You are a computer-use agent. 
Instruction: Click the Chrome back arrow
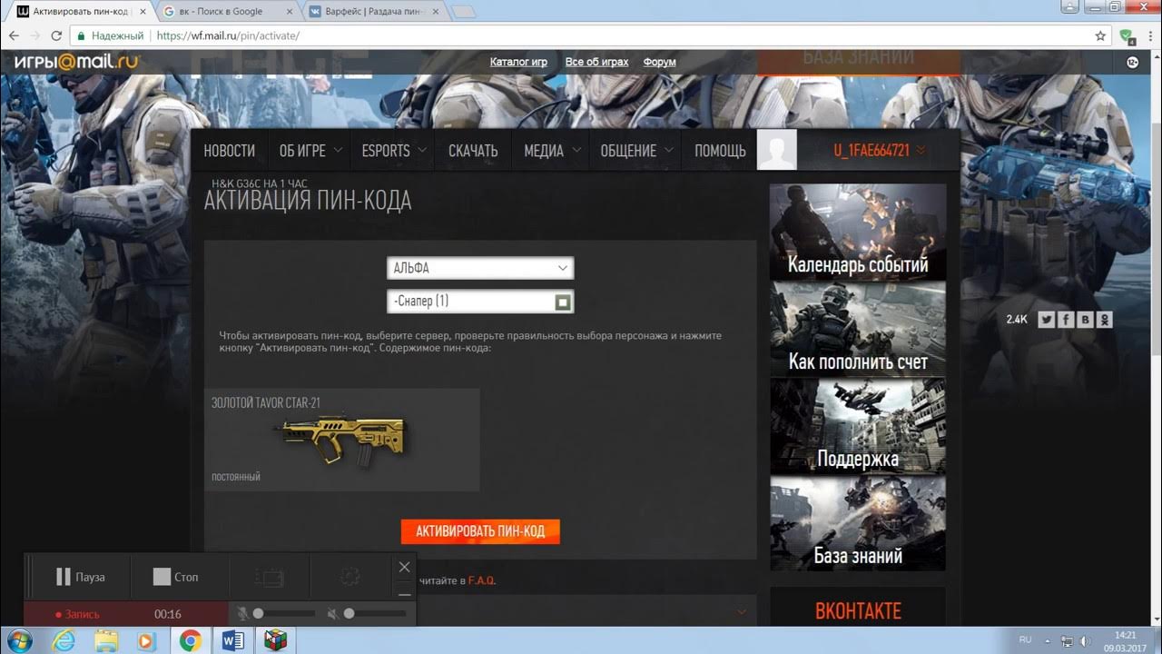13,36
